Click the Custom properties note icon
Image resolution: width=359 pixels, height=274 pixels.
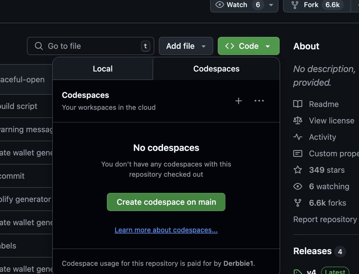pyautogui.click(x=298, y=153)
